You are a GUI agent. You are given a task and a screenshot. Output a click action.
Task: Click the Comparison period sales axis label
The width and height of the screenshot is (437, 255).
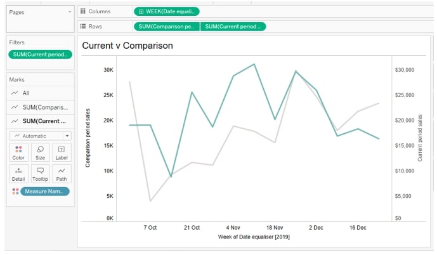tap(88, 138)
